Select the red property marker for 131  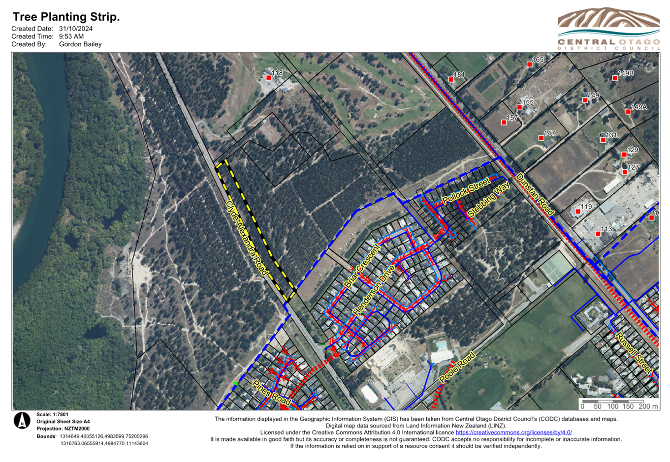603,140
